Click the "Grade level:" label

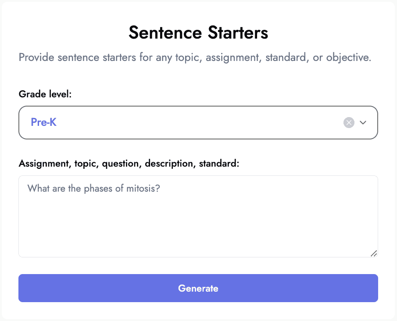(45, 94)
